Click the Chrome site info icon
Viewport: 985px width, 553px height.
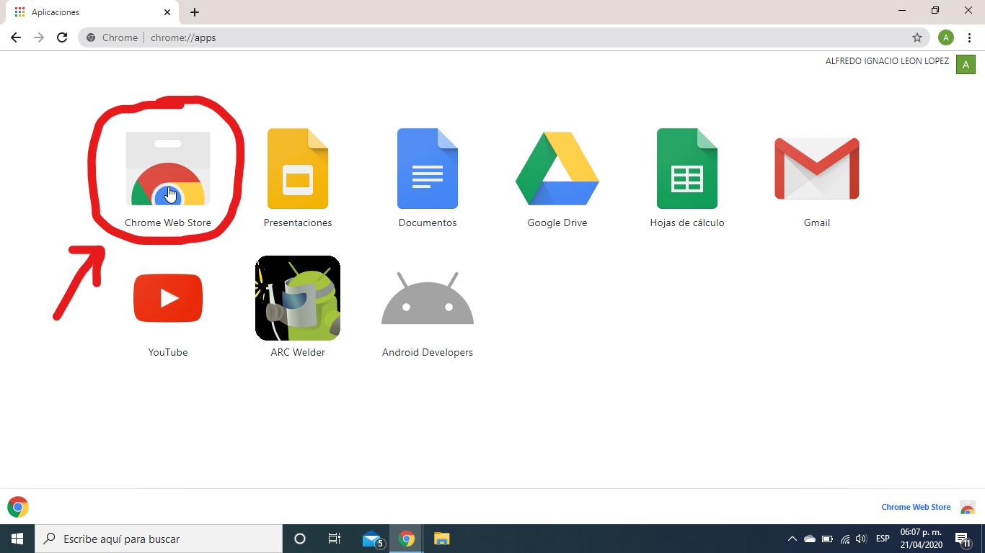pos(91,37)
